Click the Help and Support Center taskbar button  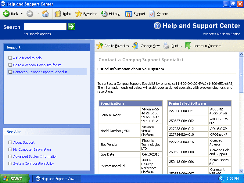(57, 179)
